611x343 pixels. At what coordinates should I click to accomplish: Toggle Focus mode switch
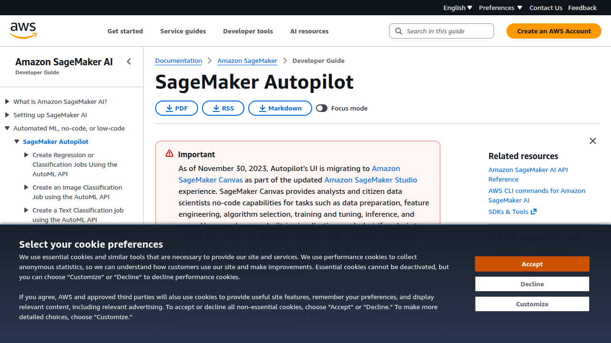pyautogui.click(x=322, y=108)
